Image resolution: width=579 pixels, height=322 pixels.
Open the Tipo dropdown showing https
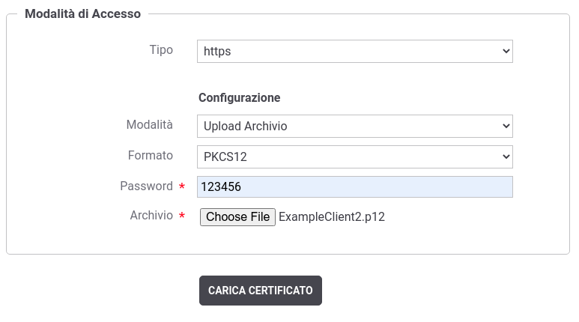click(x=355, y=52)
